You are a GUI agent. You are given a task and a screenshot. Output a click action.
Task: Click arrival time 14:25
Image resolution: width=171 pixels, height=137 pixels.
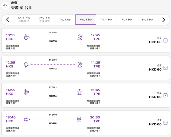point(95,62)
